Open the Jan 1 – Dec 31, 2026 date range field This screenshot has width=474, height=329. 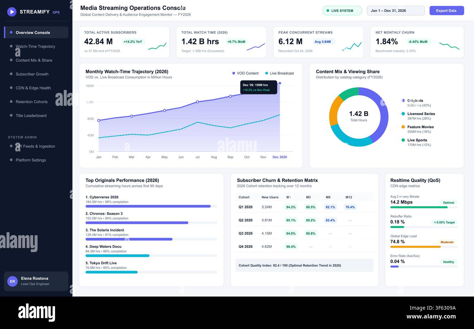(x=396, y=11)
